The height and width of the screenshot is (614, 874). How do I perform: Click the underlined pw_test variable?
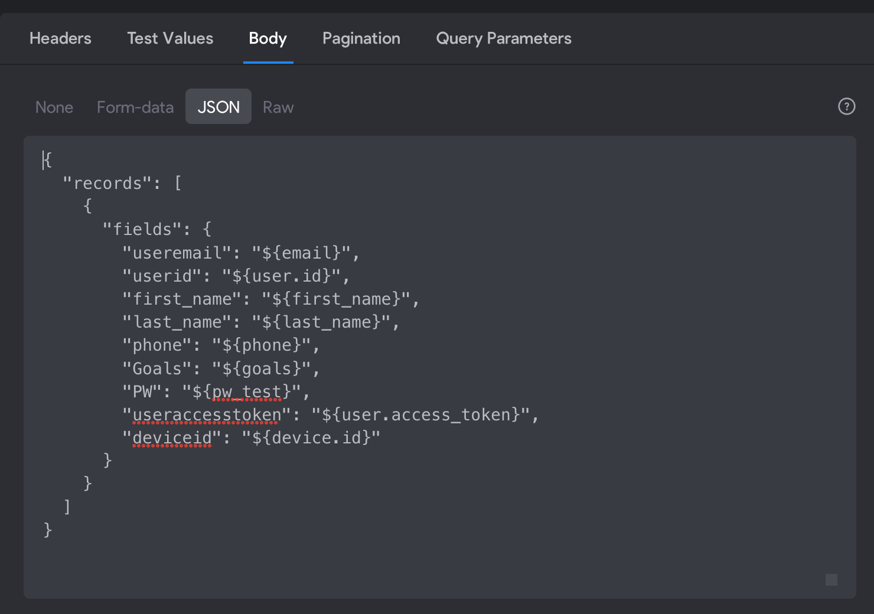click(246, 392)
